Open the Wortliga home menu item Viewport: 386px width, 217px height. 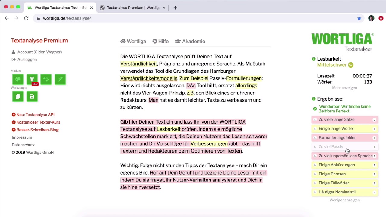click(133, 41)
